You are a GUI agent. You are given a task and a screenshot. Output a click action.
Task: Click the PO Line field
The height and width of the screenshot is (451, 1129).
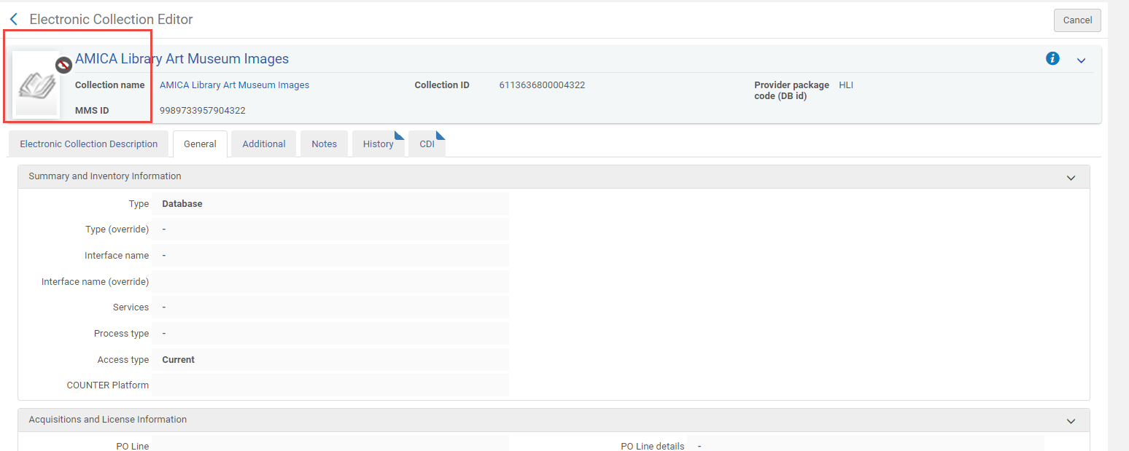click(x=330, y=444)
